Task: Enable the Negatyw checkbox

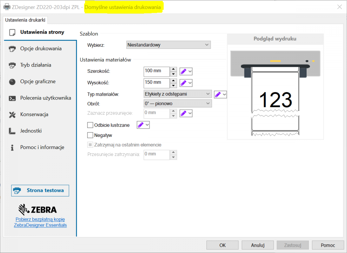Action: click(x=90, y=135)
